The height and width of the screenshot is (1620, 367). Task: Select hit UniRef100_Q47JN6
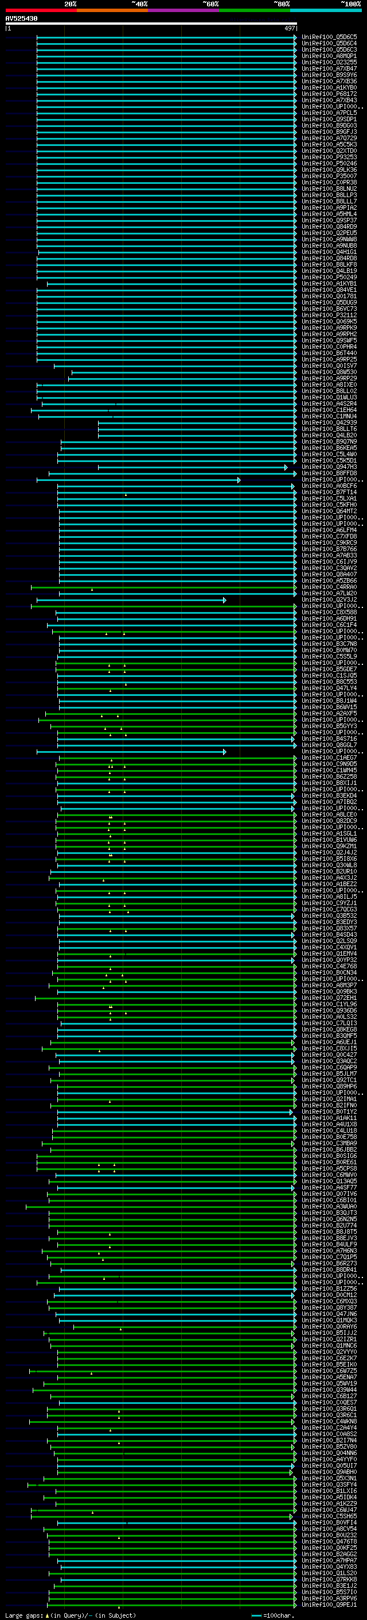coord(329,1314)
